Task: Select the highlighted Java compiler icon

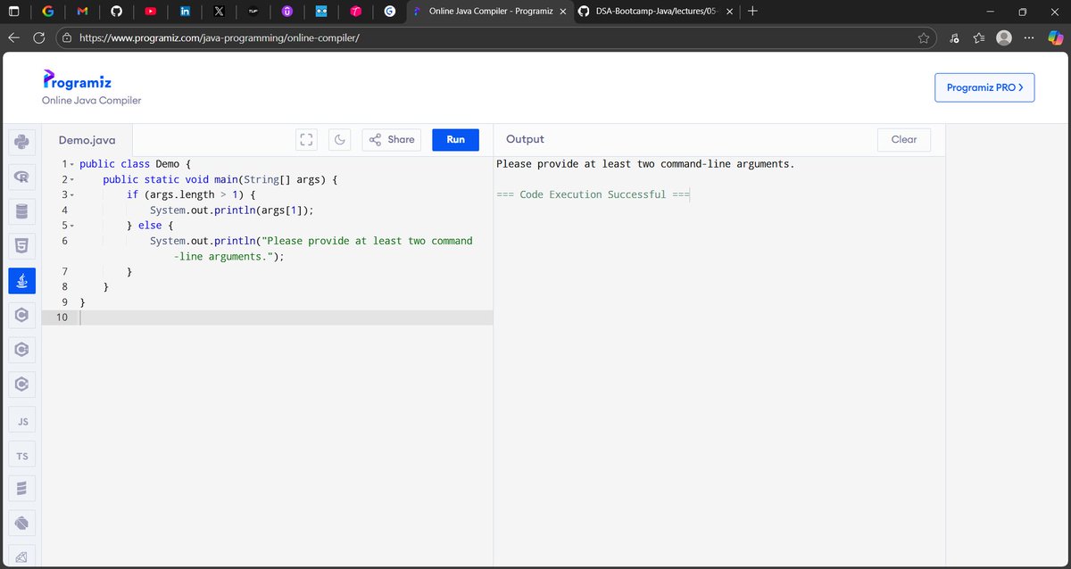Action: point(21,281)
